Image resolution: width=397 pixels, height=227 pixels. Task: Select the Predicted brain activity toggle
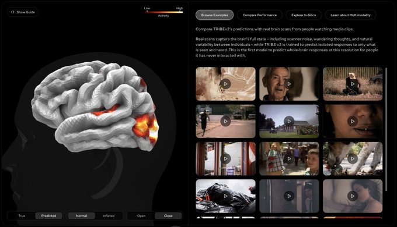pyautogui.click(x=48, y=215)
